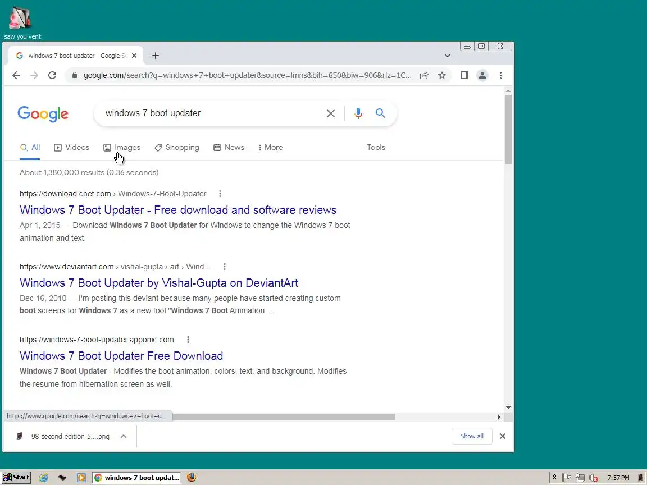Click the scroll up arrow of page
This screenshot has height=485, width=647.
point(508,91)
